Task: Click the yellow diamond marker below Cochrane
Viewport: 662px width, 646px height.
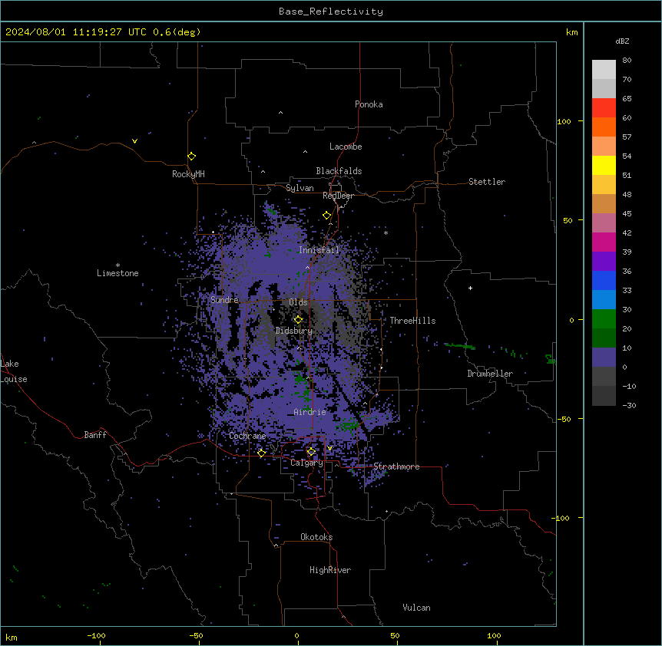Action: click(261, 453)
